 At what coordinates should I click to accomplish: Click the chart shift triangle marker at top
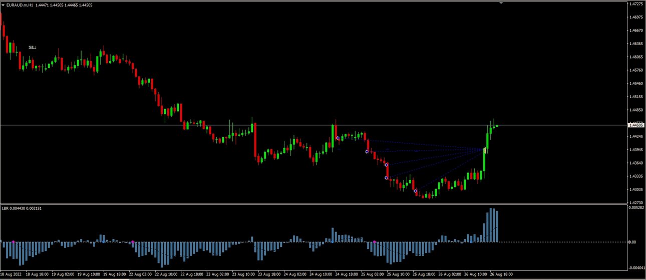(x=501, y=2)
